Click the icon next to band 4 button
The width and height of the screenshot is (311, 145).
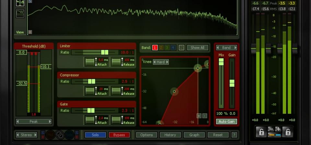pos(181,48)
